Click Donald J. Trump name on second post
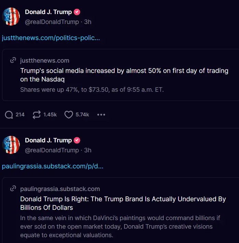 point(48,140)
